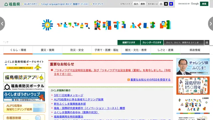Open 各種放射線 banner
This screenshot has width=213, height=120.
point(24,117)
